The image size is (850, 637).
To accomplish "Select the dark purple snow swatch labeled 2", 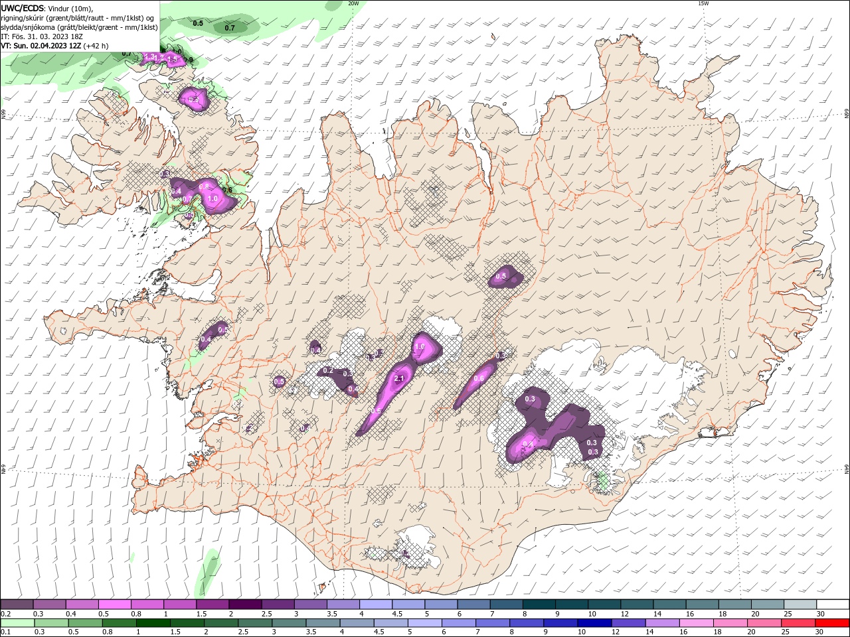I will 245,604.
